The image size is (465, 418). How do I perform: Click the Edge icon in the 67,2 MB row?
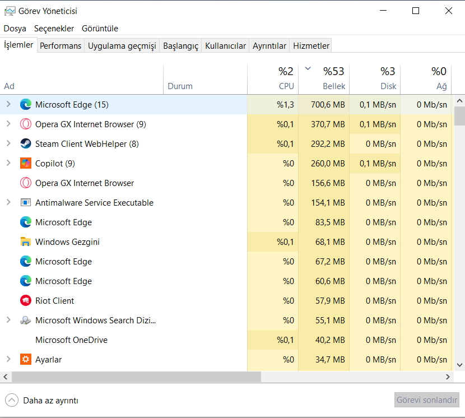[x=26, y=261]
